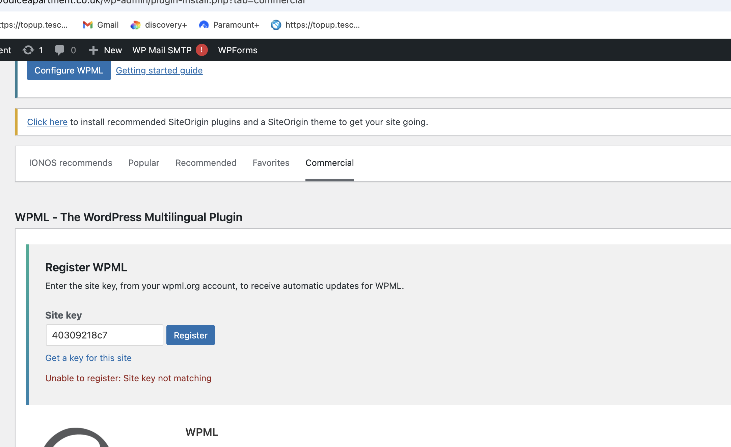This screenshot has width=731, height=447.
Task: Open WPForms admin bar menu
Action: pos(238,50)
